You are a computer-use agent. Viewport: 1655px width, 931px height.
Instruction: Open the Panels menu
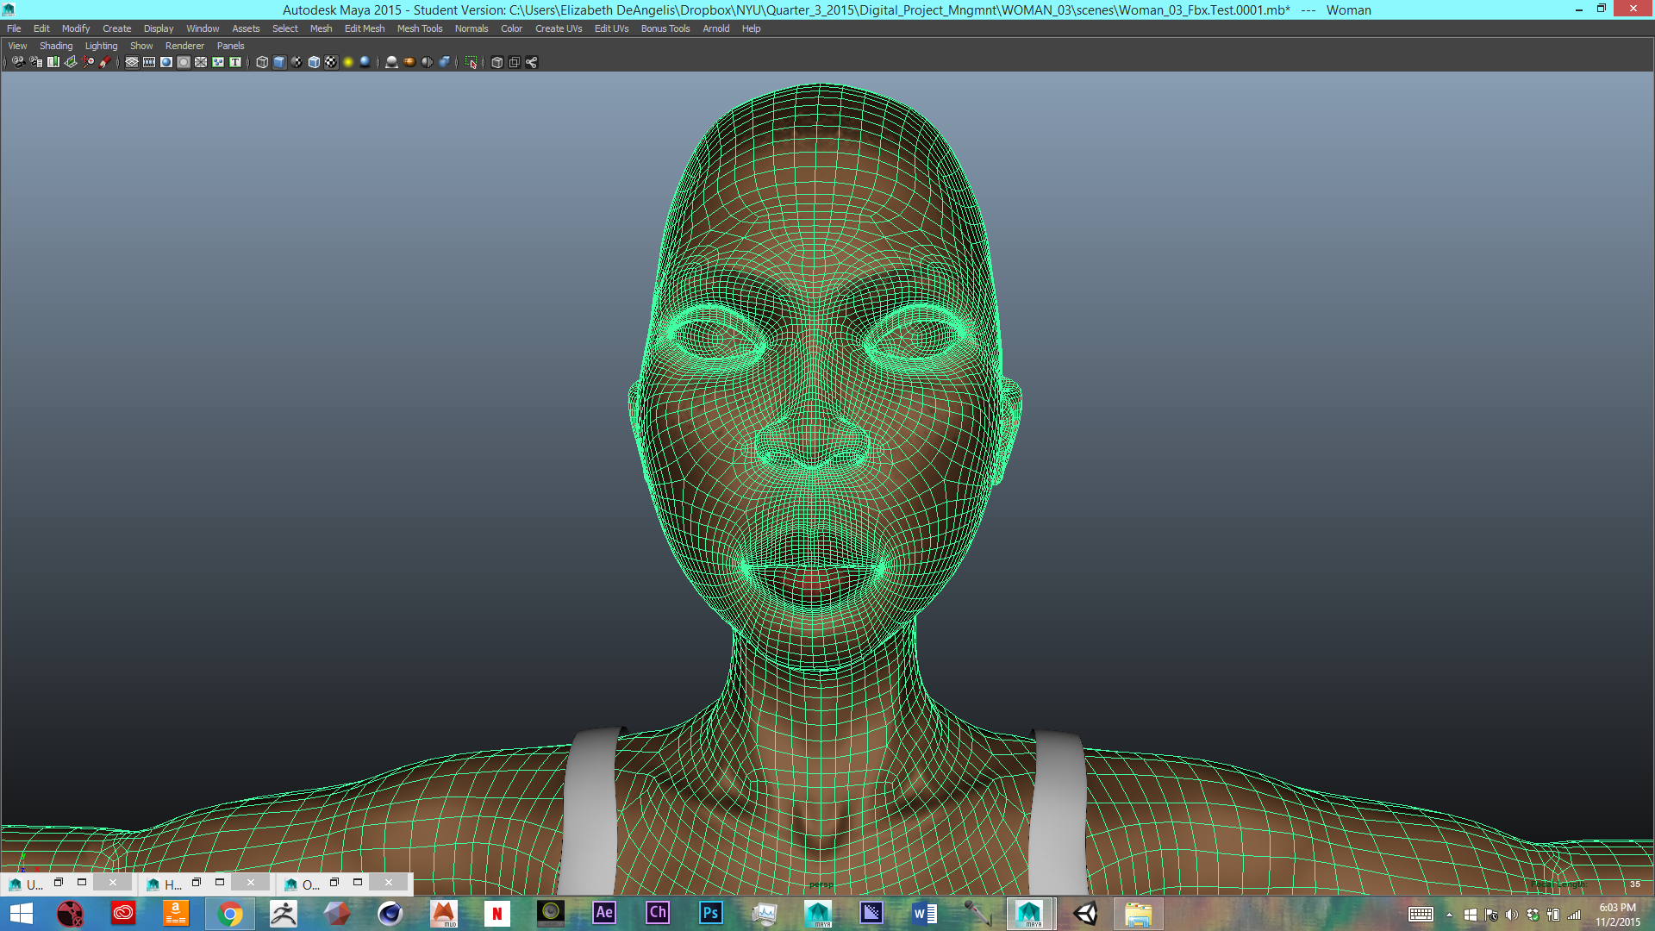pyautogui.click(x=230, y=46)
